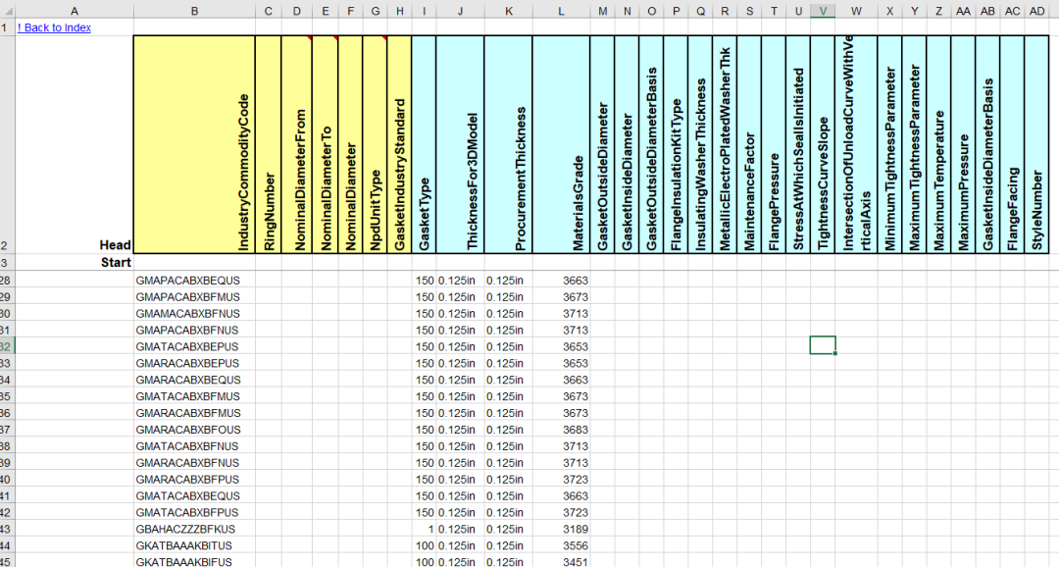Viewport: 1059px width, 567px height.
Task: Select materials grade value 3189
Action: point(561,529)
